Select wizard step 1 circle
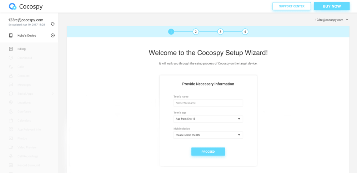Viewport: 357px width, 173px height. (x=171, y=32)
